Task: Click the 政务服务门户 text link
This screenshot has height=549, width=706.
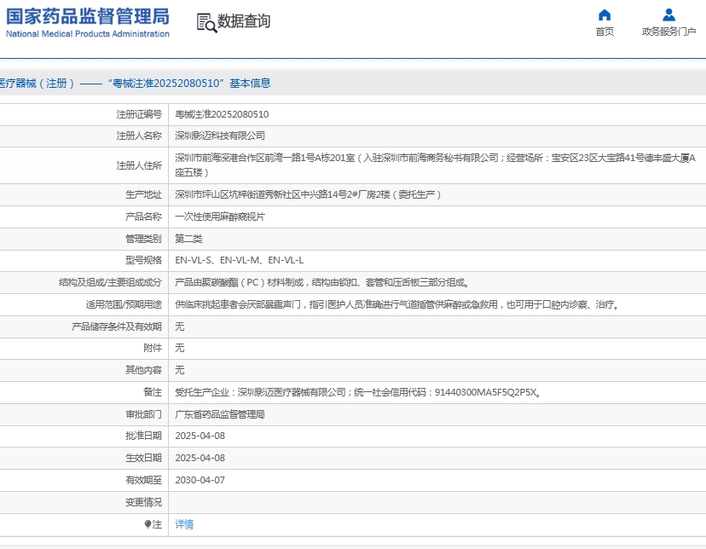Action: pos(668,32)
